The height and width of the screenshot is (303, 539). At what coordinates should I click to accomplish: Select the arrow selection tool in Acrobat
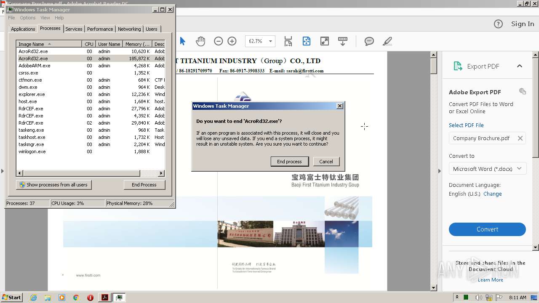click(182, 41)
